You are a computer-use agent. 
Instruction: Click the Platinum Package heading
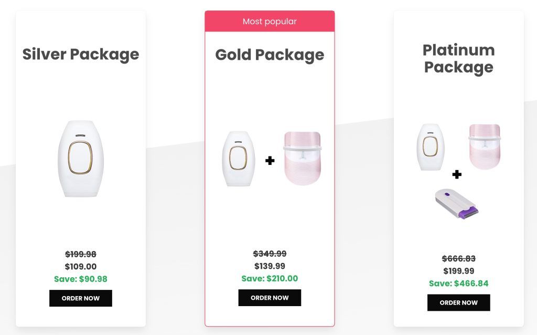458,59
